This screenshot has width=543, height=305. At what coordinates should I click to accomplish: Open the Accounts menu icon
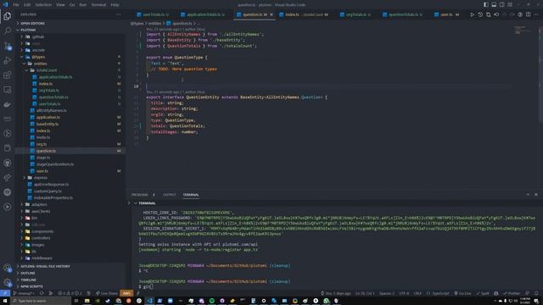point(8,268)
